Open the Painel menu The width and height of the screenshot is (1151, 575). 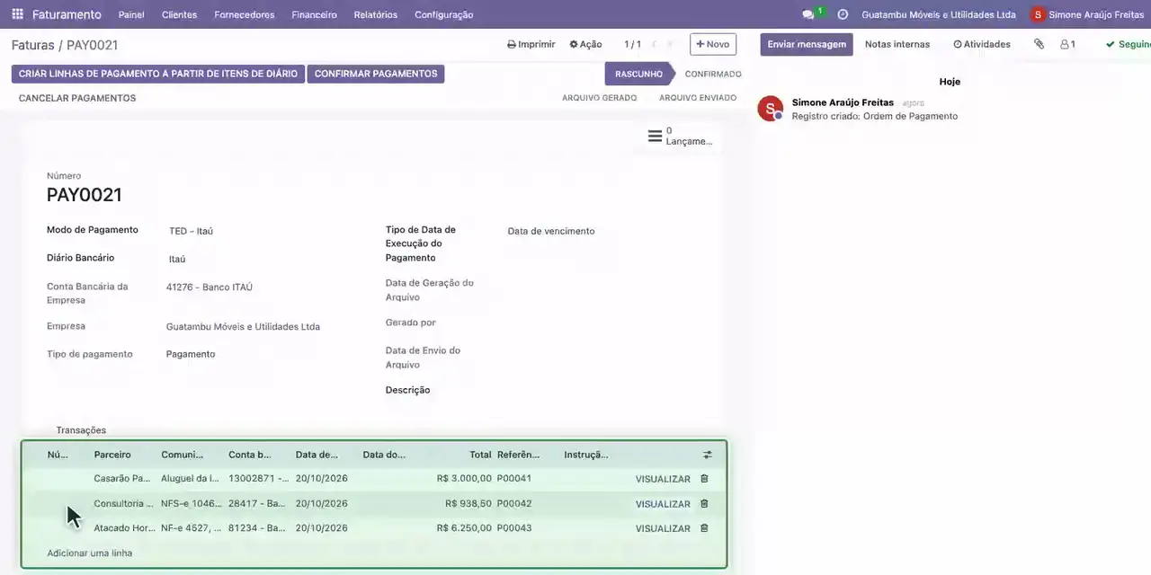coord(131,14)
